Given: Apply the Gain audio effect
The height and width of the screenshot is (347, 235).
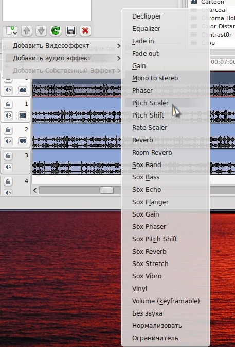Looking at the screenshot, I should (166, 66).
